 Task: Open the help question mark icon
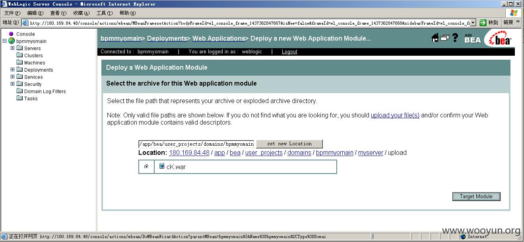pyautogui.click(x=455, y=38)
